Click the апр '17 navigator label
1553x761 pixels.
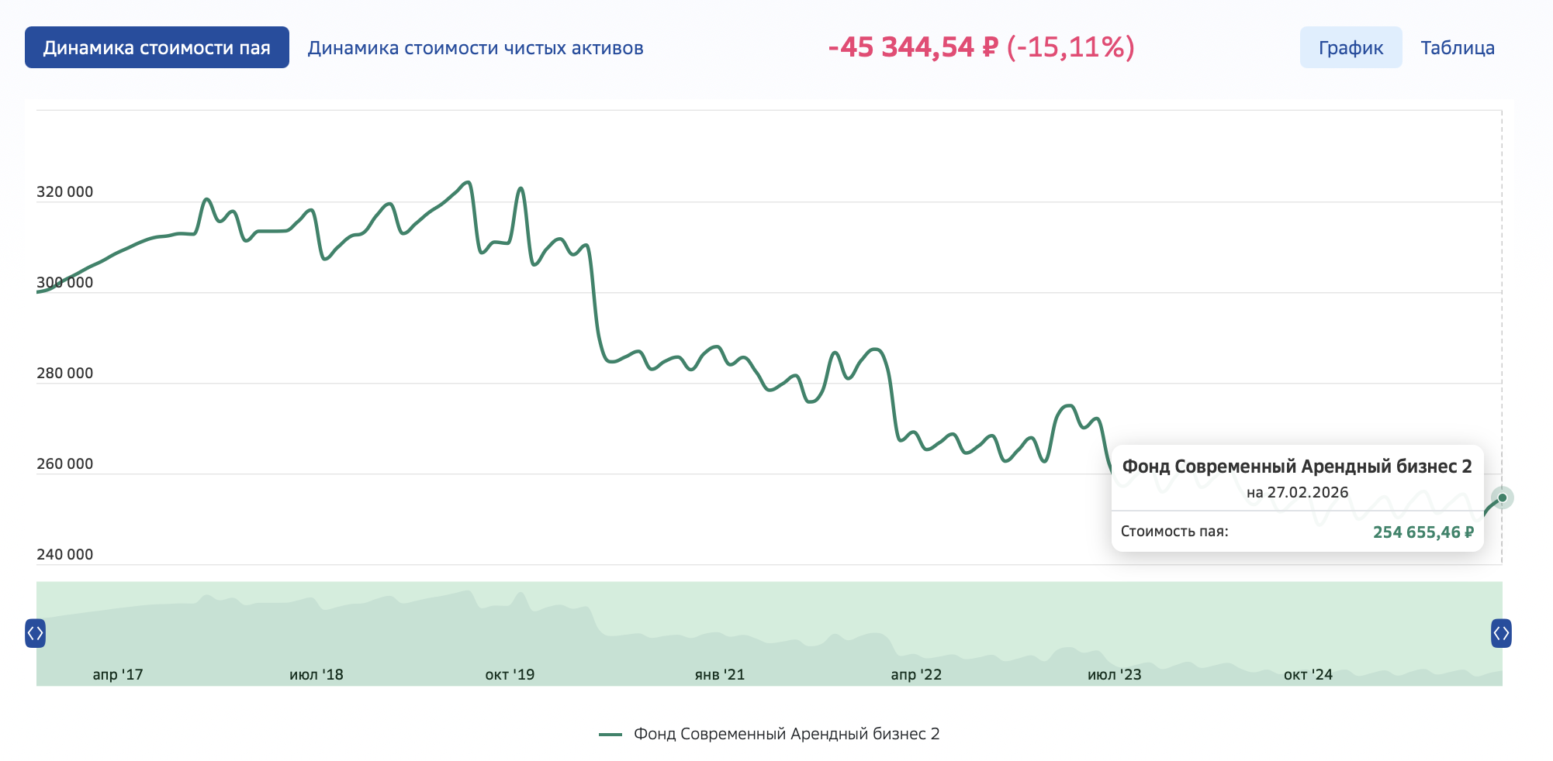pos(118,674)
